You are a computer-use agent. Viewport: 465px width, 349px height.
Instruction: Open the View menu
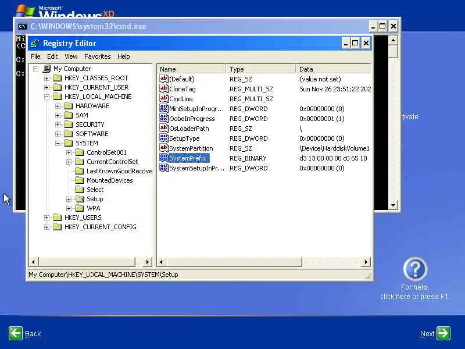(71, 56)
